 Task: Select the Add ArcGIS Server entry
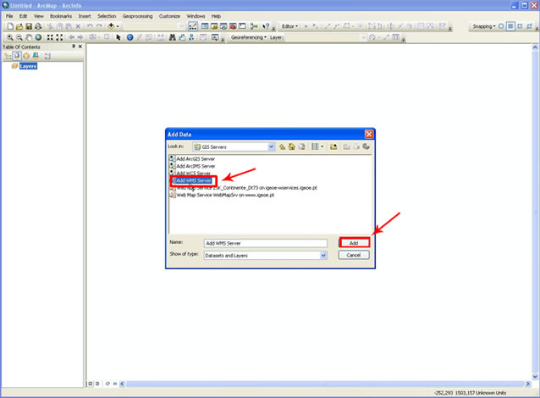192,159
